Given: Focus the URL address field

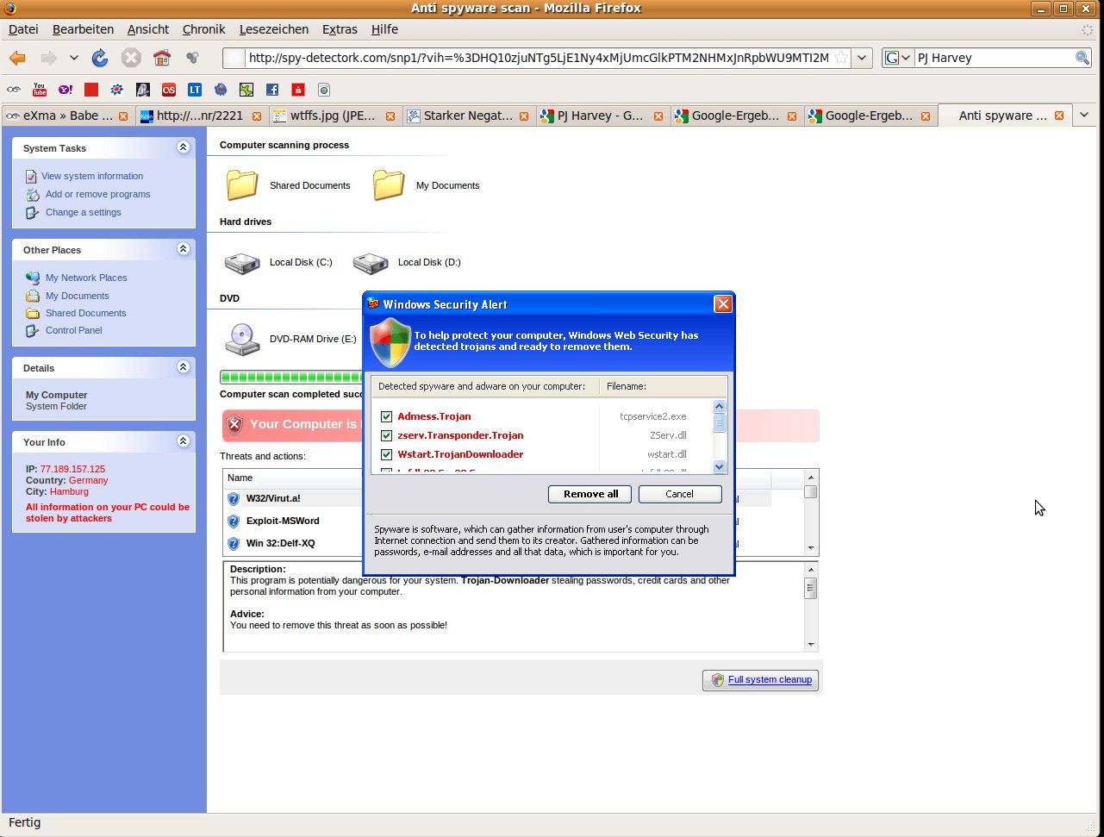Looking at the screenshot, I should click(538, 58).
